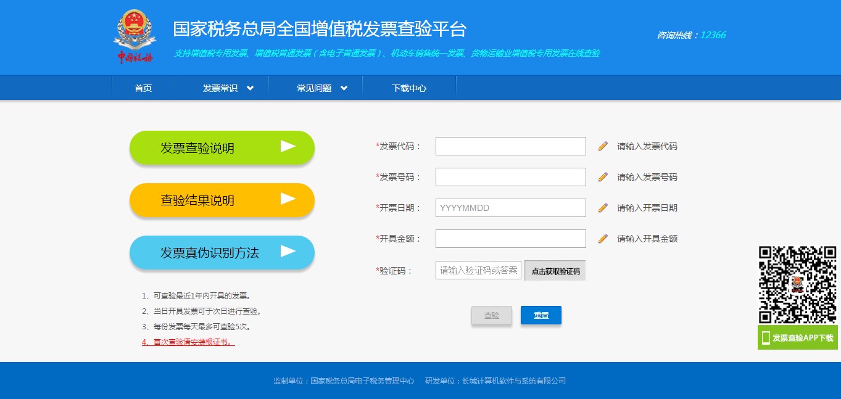841x399 pixels.
Task: Click inside the 发票代码 input box
Action: coord(510,146)
